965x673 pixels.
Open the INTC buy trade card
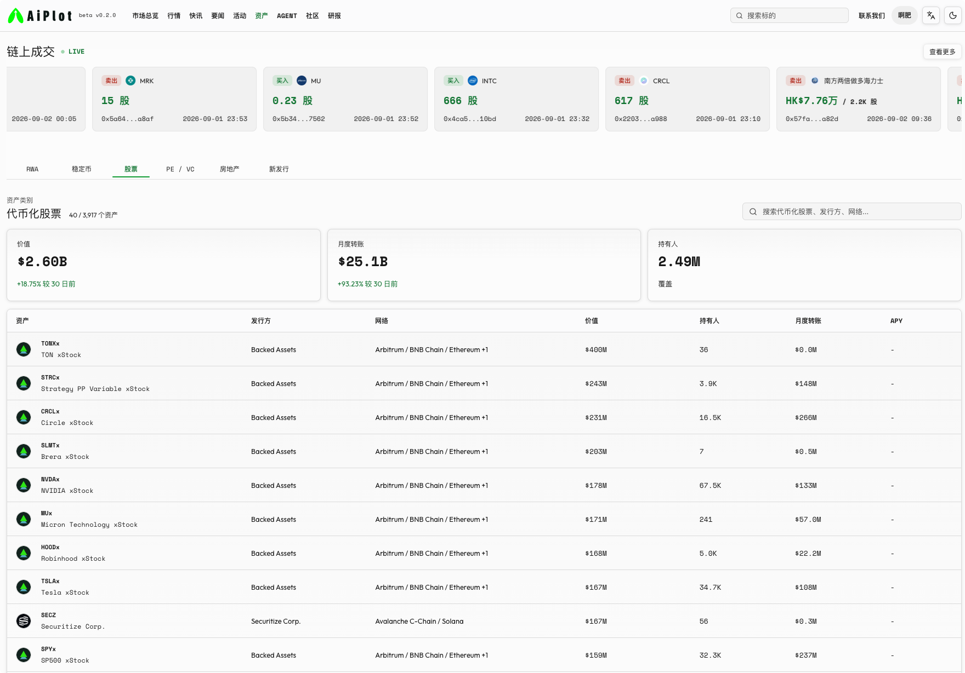tap(516, 99)
